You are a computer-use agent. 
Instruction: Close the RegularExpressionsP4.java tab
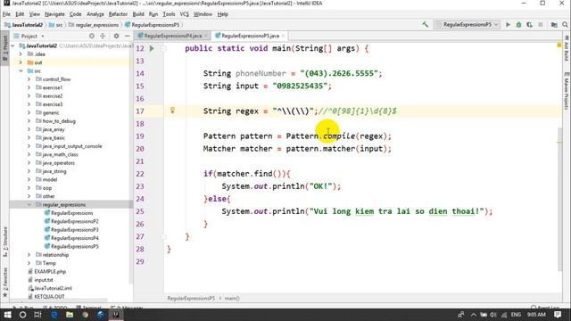click(x=206, y=36)
